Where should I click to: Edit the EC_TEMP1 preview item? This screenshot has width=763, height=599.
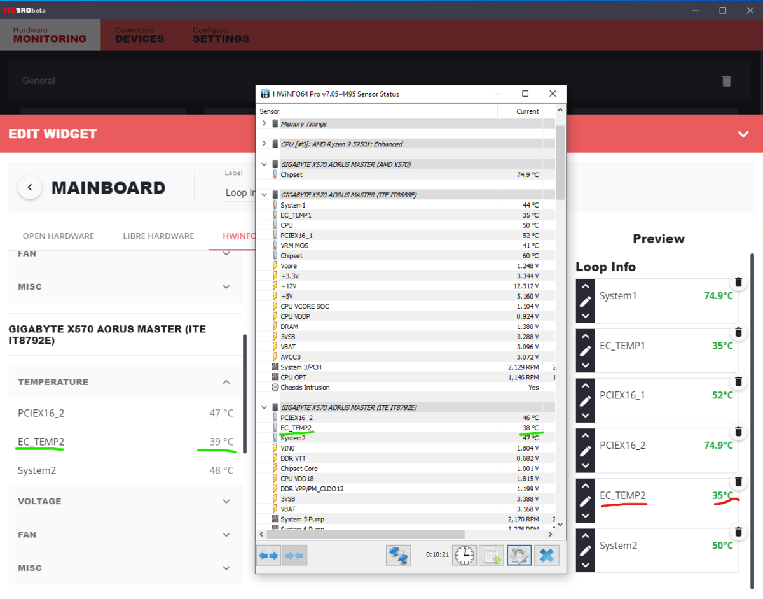(586, 351)
